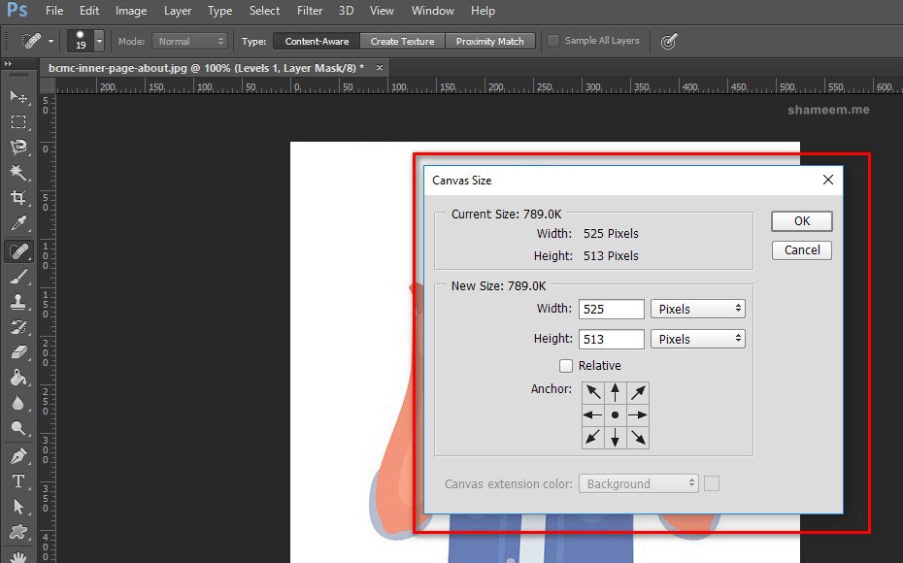
Task: Open the Filter menu
Action: [x=310, y=11]
